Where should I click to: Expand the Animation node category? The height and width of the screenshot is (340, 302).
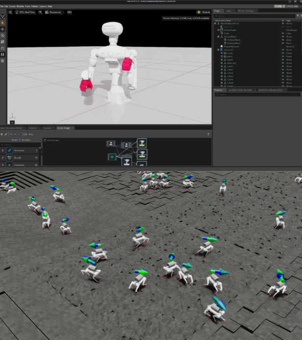coord(3,150)
